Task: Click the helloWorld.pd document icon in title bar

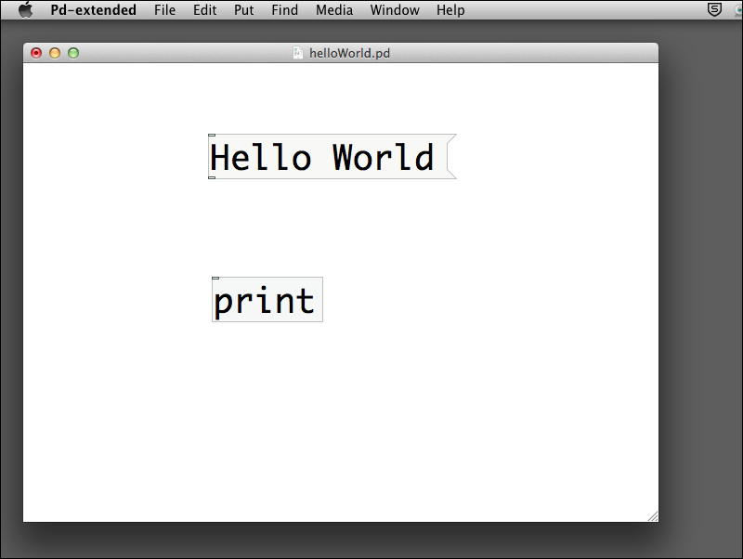Action: tap(297, 53)
